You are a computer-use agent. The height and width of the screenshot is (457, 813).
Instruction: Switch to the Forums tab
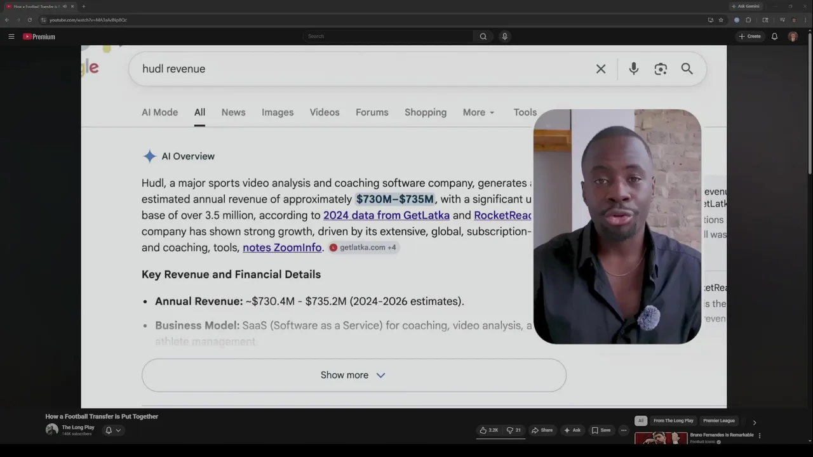[x=372, y=112]
